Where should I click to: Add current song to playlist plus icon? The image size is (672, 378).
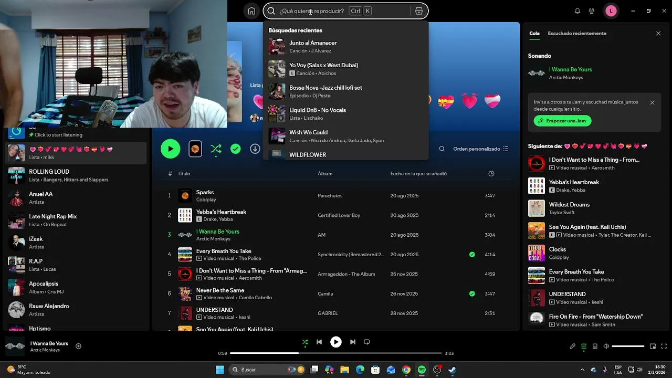[x=78, y=346]
